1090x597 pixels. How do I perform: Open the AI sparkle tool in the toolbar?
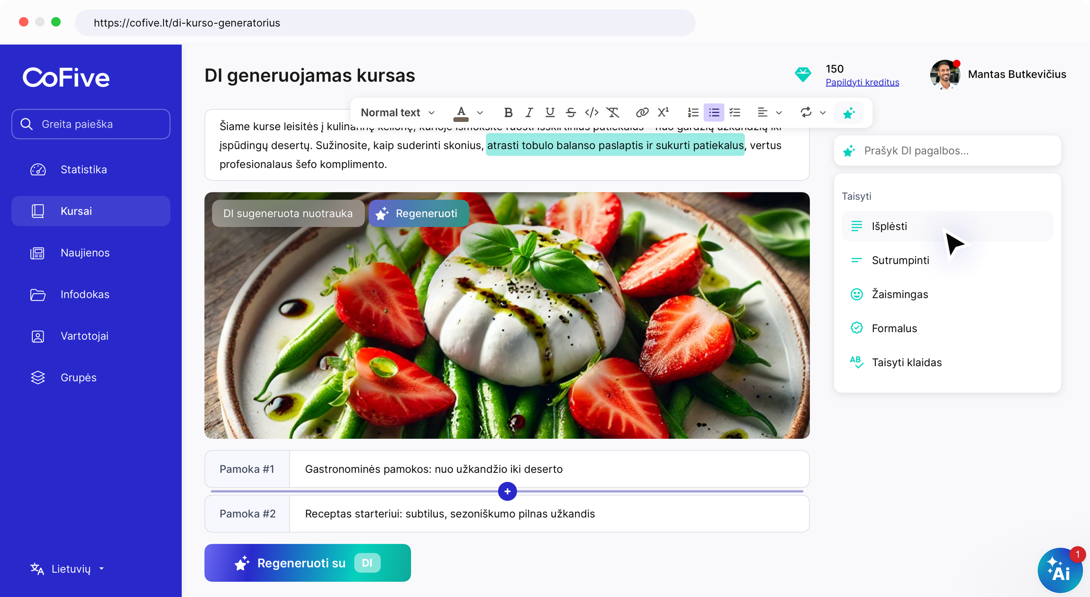849,113
